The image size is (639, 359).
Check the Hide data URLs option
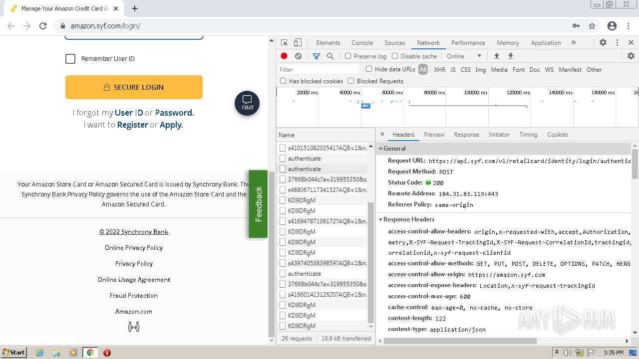tap(369, 69)
